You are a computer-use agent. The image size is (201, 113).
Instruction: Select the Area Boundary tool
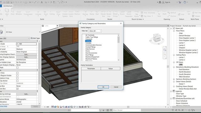point(148,13)
